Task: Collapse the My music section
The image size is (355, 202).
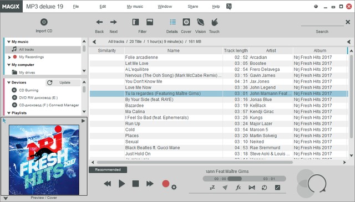Action: click(x=9, y=42)
